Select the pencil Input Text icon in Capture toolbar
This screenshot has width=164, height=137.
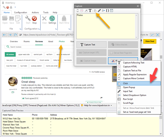tap(99, 11)
